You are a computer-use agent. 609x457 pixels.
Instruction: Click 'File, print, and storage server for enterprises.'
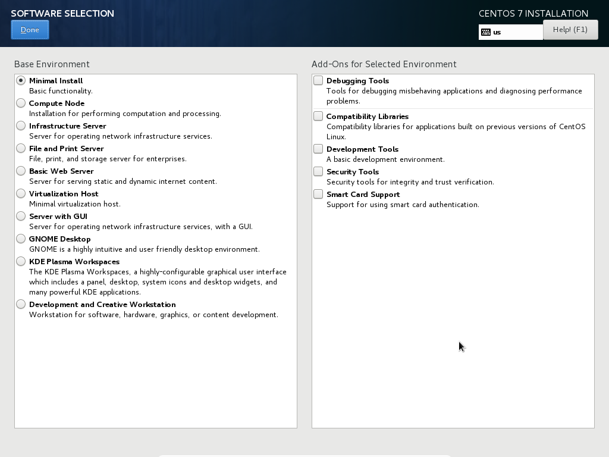point(108,159)
